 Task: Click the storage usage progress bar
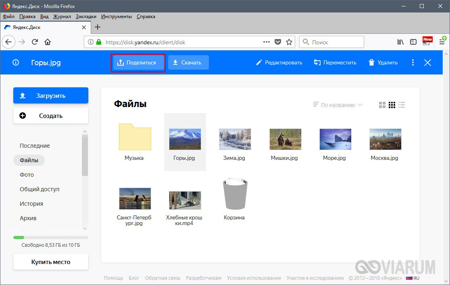51,237
